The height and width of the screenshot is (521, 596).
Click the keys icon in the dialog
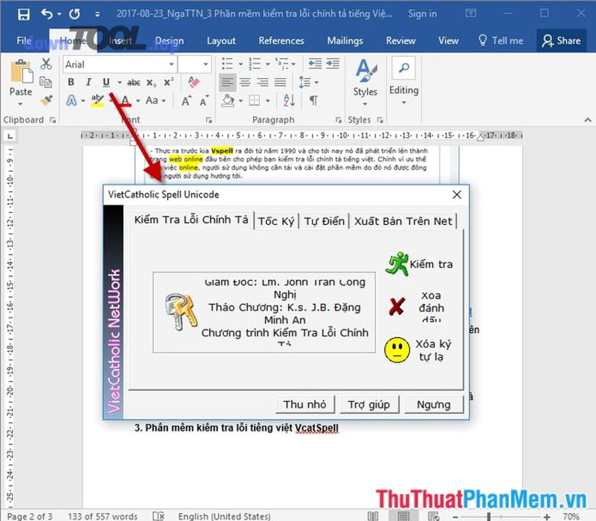pos(181,312)
